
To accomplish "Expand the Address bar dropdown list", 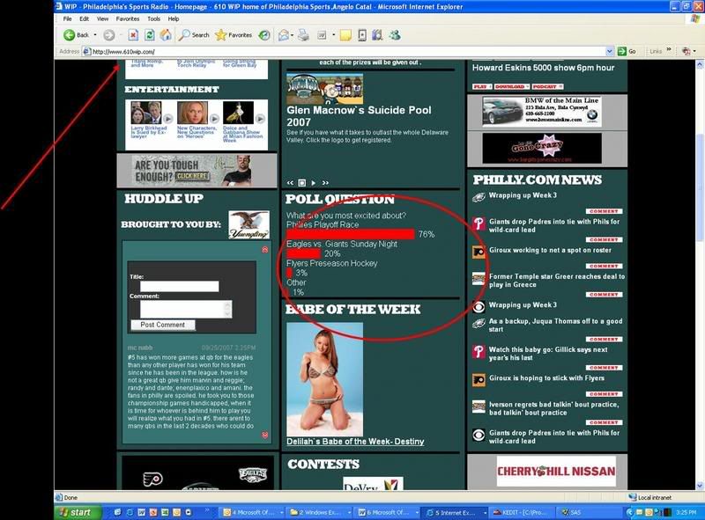I will (610, 52).
